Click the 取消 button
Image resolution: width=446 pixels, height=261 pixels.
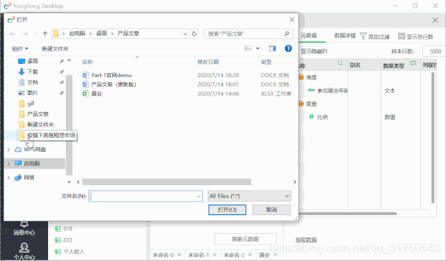click(271, 209)
